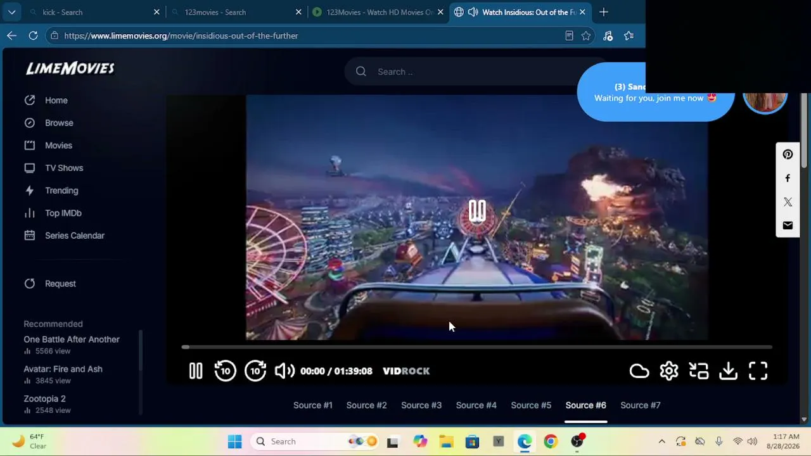Image resolution: width=811 pixels, height=456 pixels.
Task: Click the switch-source icon in the player
Action: click(699, 371)
